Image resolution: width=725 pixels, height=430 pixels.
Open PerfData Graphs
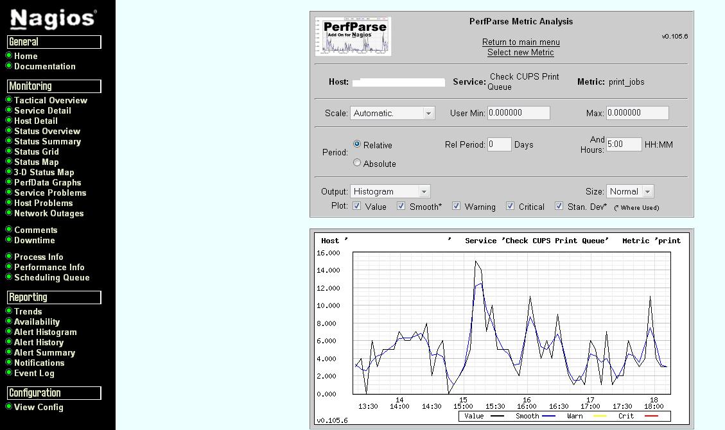tap(48, 182)
